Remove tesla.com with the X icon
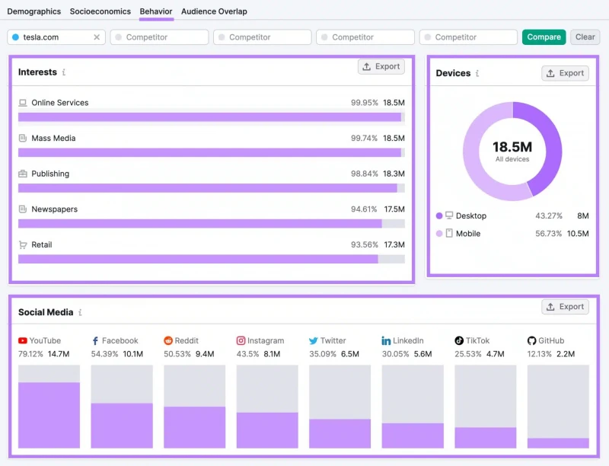Viewport: 609px width, 466px height. [97, 37]
